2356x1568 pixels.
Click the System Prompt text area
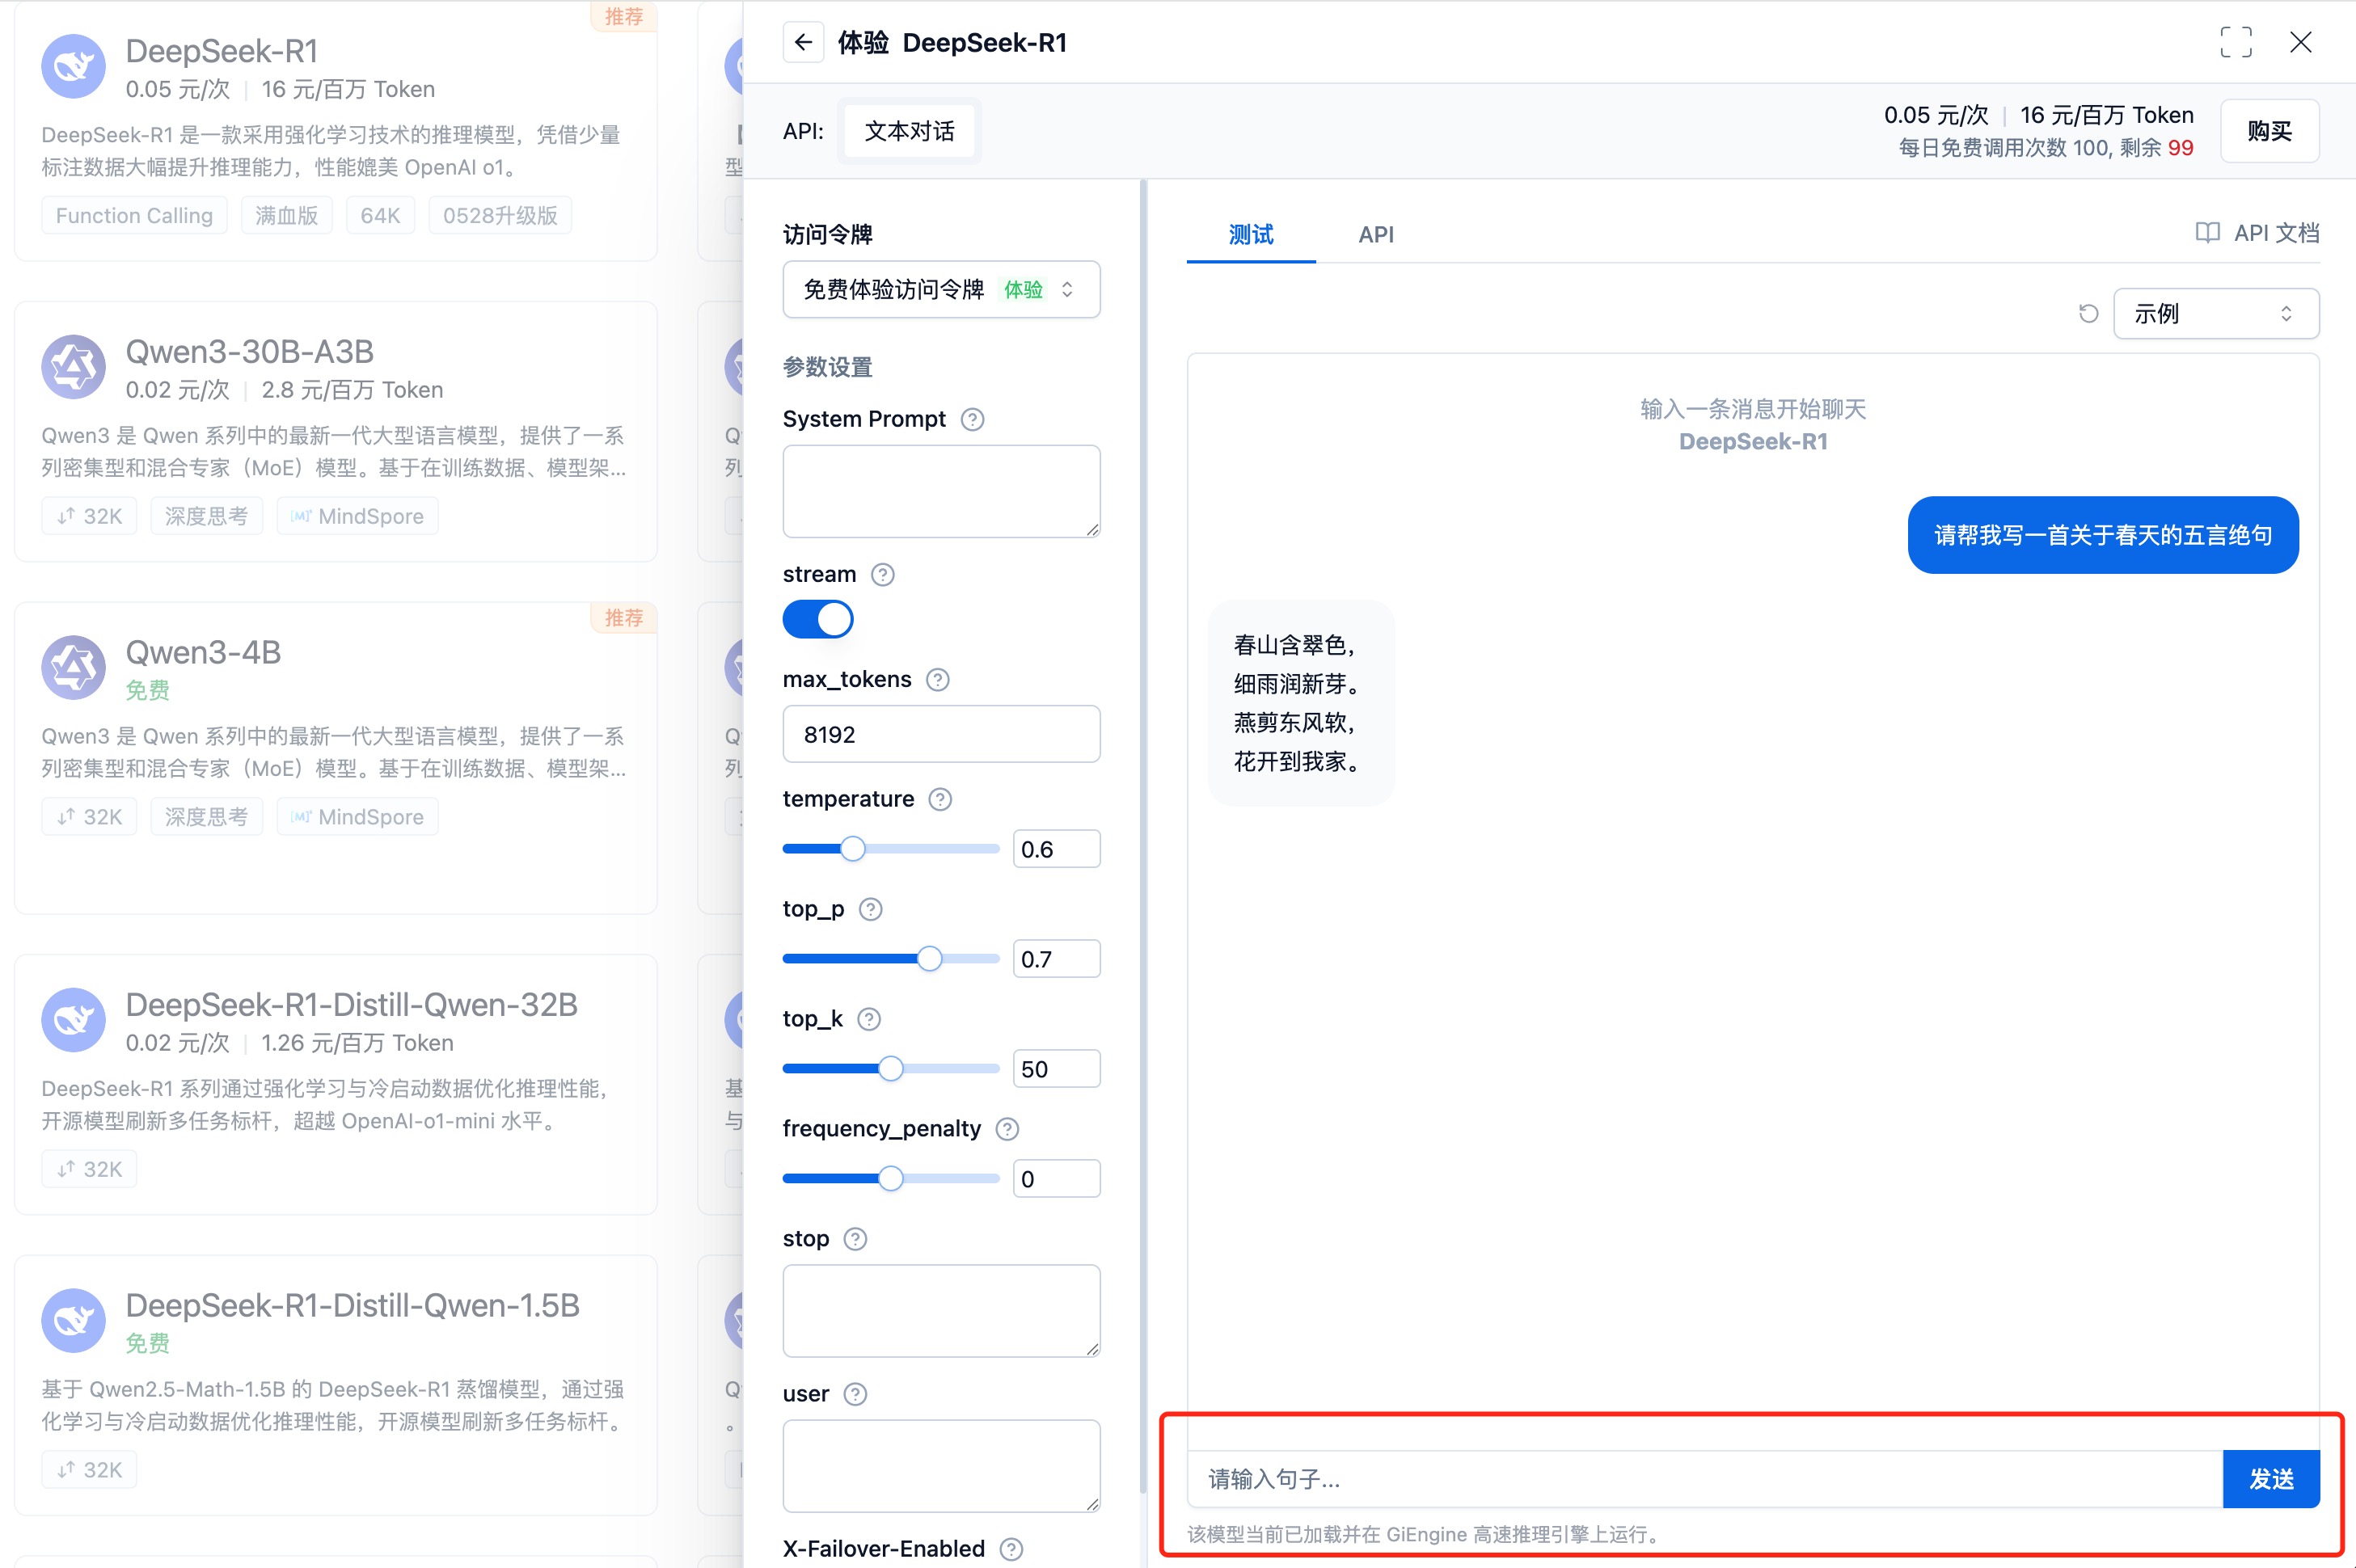tap(941, 491)
